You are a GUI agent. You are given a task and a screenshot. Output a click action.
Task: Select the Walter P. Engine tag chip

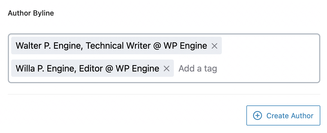coord(111,46)
